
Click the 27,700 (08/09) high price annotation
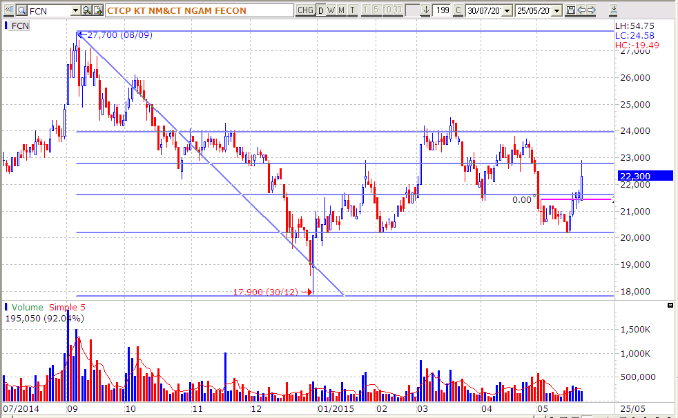(119, 35)
